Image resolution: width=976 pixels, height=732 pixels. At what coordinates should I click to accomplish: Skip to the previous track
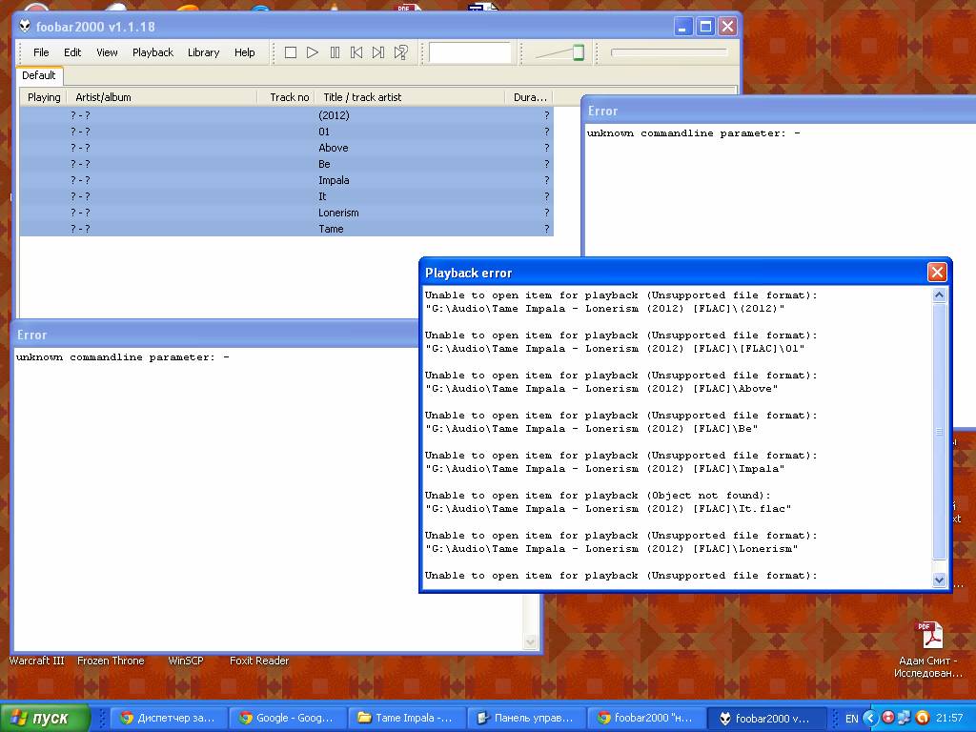pyautogui.click(x=356, y=52)
